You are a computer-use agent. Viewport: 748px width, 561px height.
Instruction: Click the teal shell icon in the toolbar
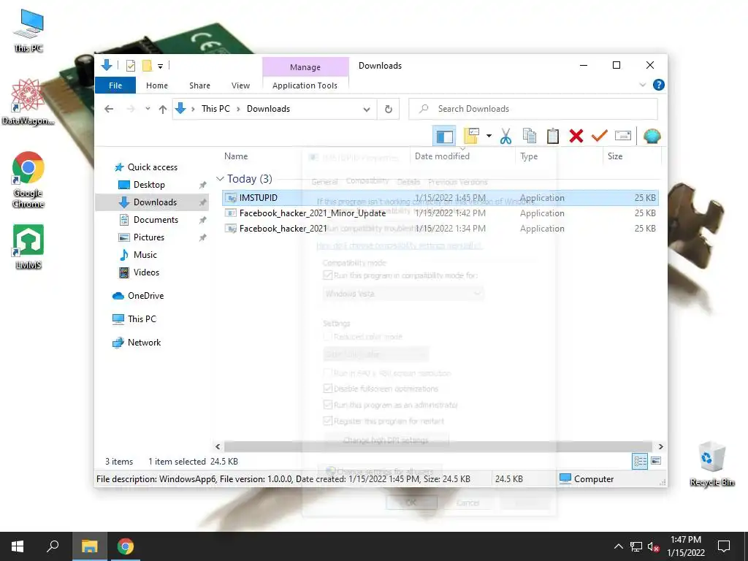coord(652,136)
